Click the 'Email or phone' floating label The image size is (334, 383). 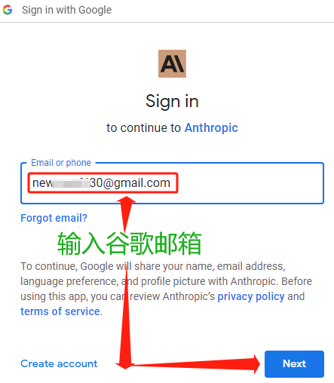[x=61, y=163]
